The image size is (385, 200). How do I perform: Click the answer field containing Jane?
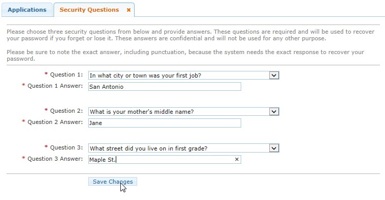point(165,123)
